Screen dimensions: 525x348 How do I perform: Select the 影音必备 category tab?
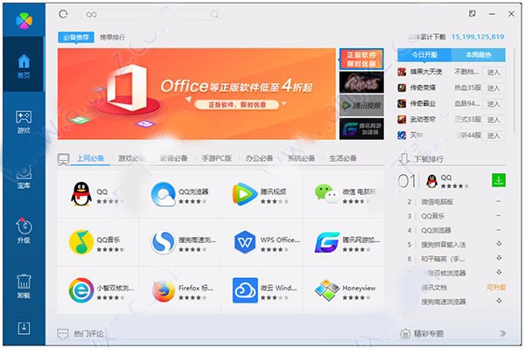[x=174, y=158]
